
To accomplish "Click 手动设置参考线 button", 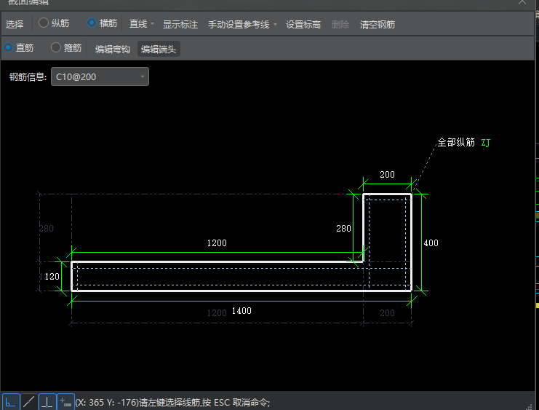I will (239, 25).
